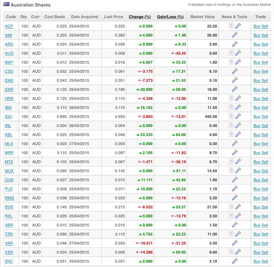Open the news document icon for IGO
Image resolution: width=274 pixels, height=267 pixels.
231,116
